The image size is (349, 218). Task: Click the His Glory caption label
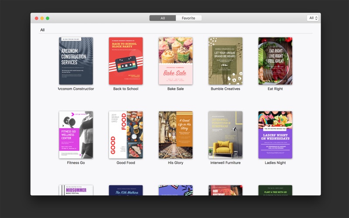coord(176,163)
